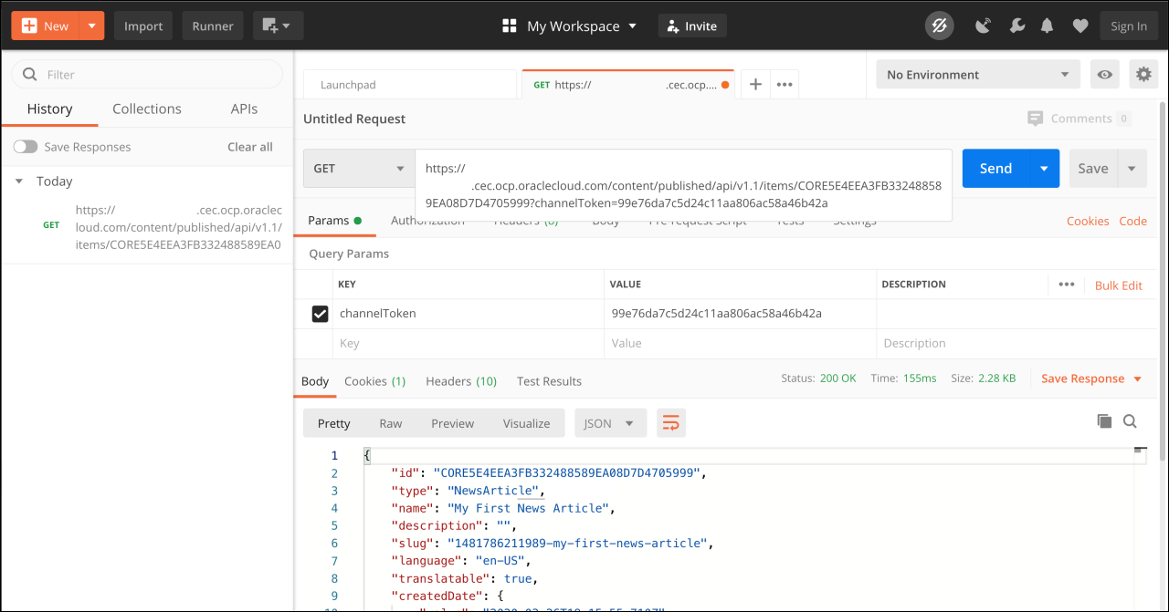This screenshot has width=1169, height=612.
Task: Switch to the History tab
Action: click(49, 109)
